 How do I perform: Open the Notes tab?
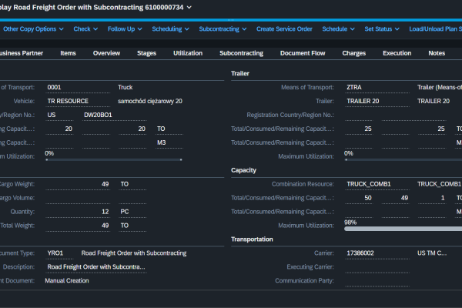pyautogui.click(x=437, y=53)
